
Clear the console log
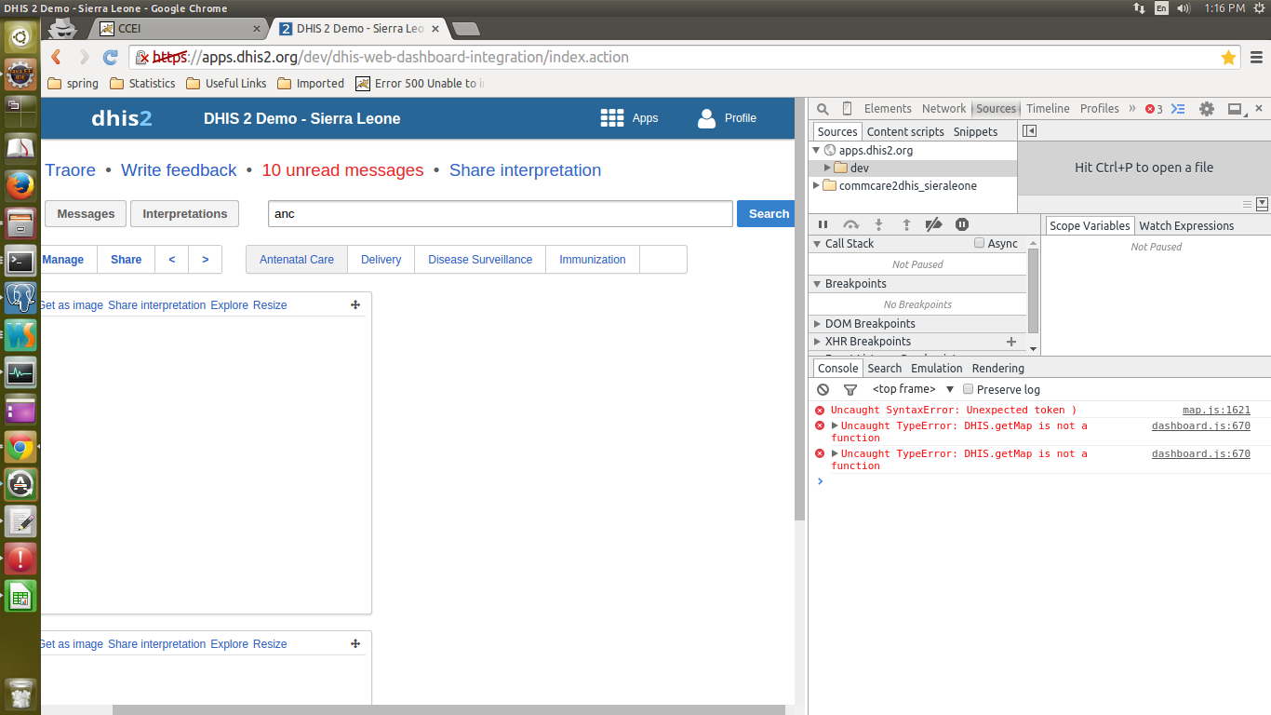(823, 389)
